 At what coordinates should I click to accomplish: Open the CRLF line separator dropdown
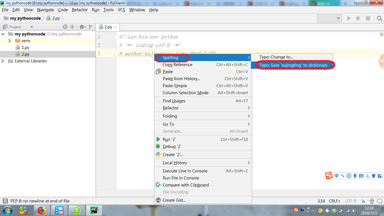(x=335, y=201)
